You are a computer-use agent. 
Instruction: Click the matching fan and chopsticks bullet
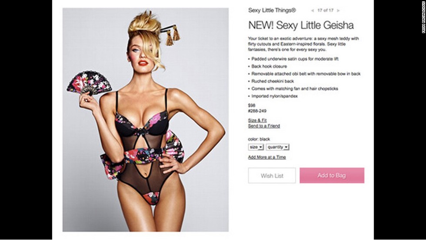click(293, 89)
